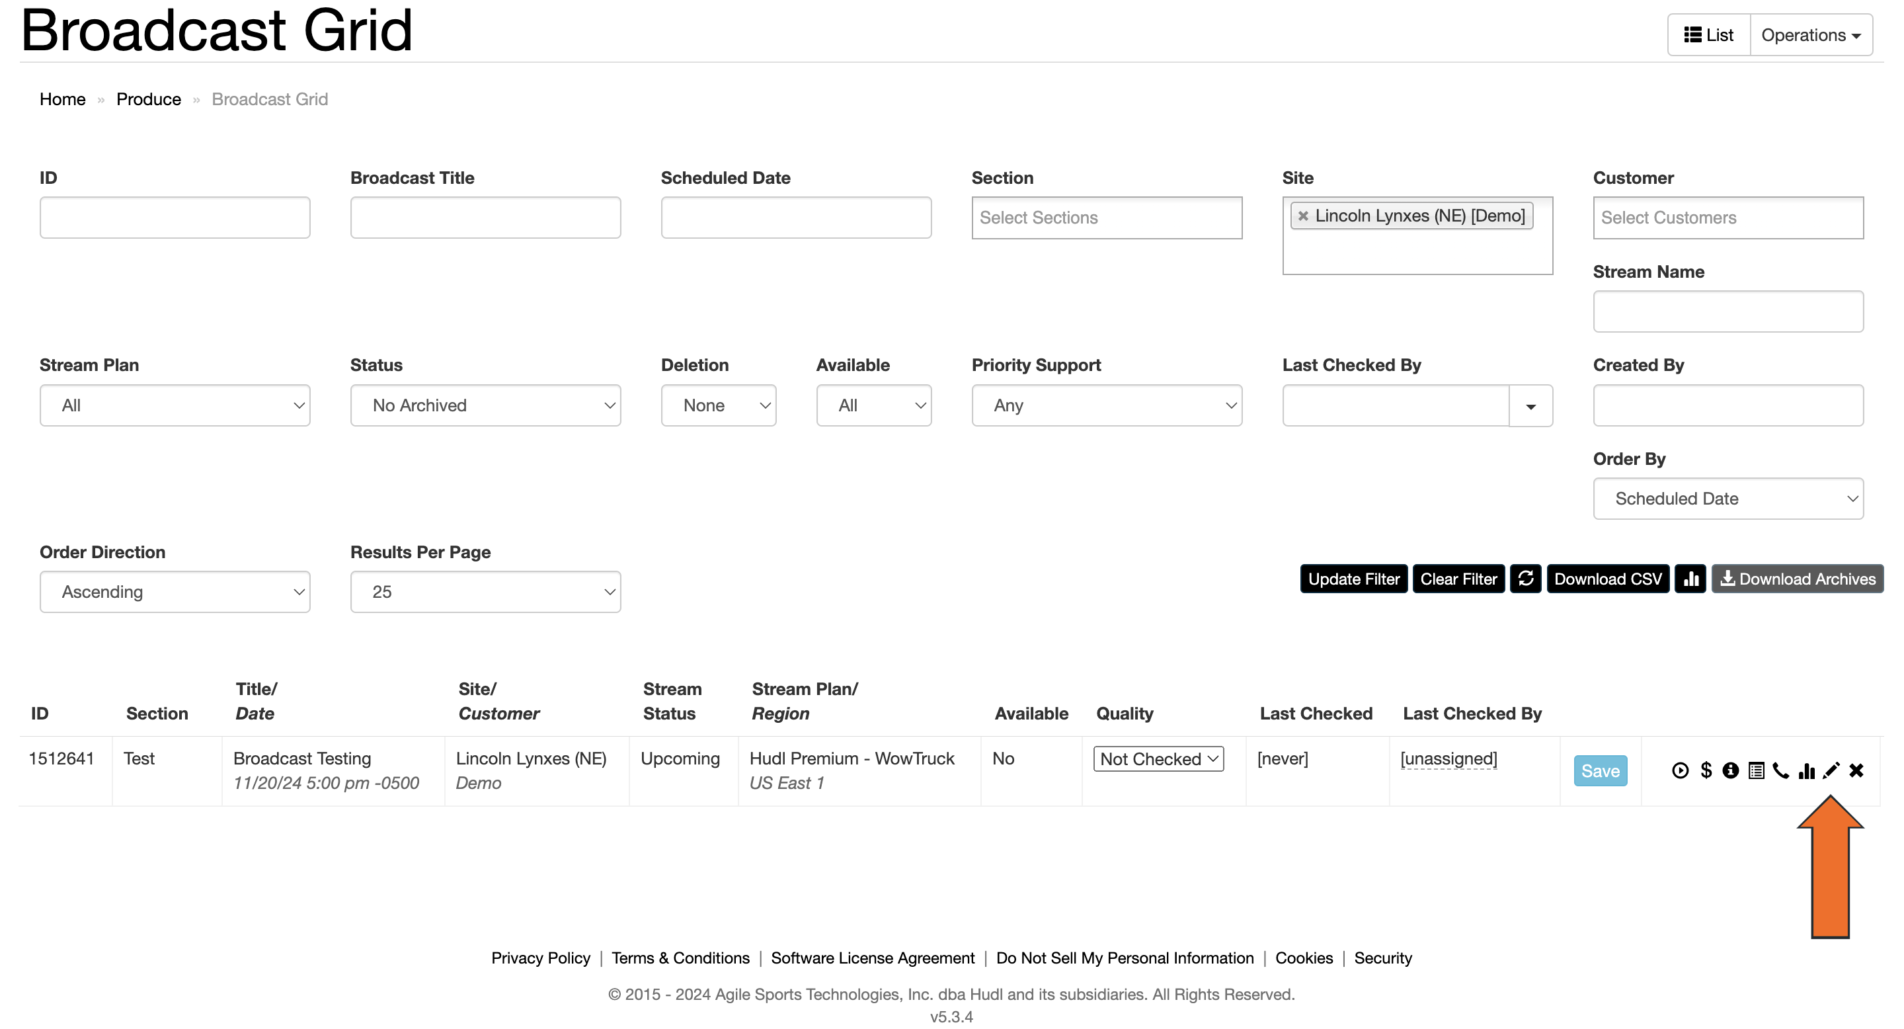Go to the Home breadcrumb link
Screen dimensions: 1904x1029
[63, 99]
